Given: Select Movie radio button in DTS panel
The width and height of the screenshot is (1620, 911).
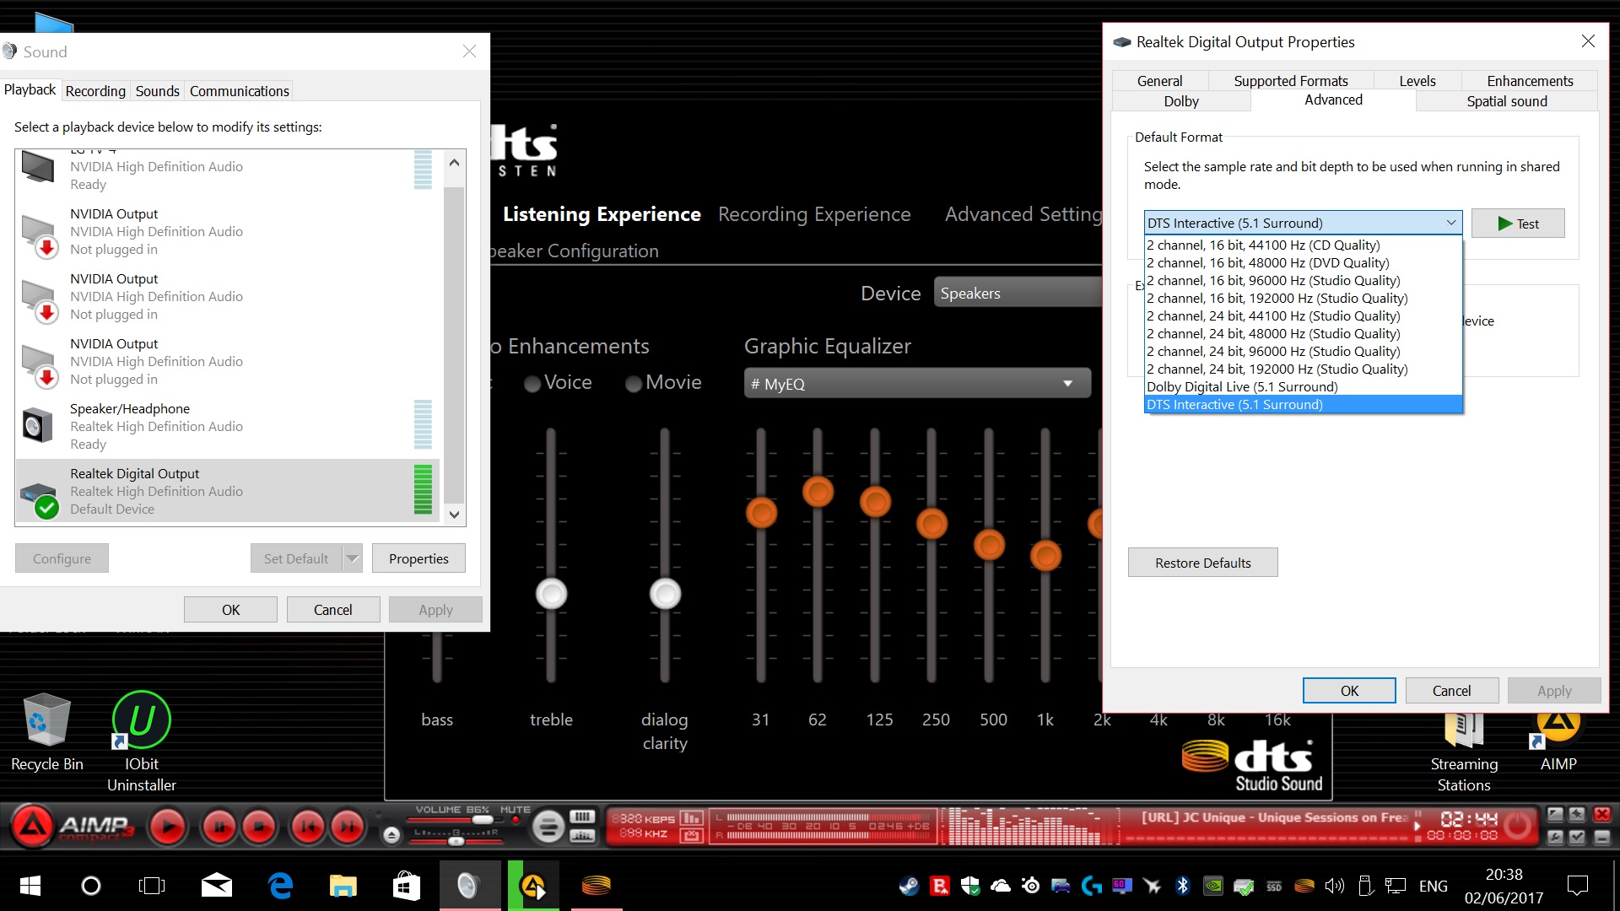Looking at the screenshot, I should [x=631, y=381].
